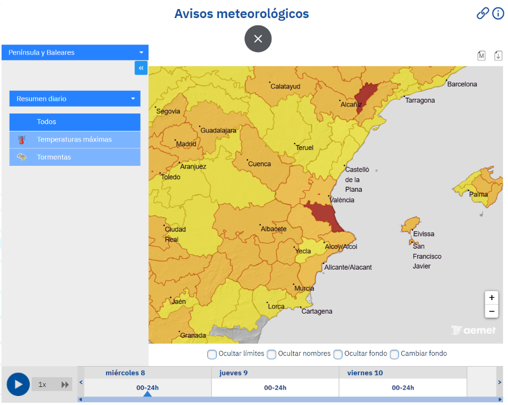Click the Alcoy/Alcoi label on the map

point(341,246)
